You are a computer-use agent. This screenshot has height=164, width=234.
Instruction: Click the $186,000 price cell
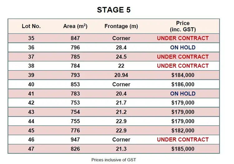pyautogui.click(x=183, y=84)
